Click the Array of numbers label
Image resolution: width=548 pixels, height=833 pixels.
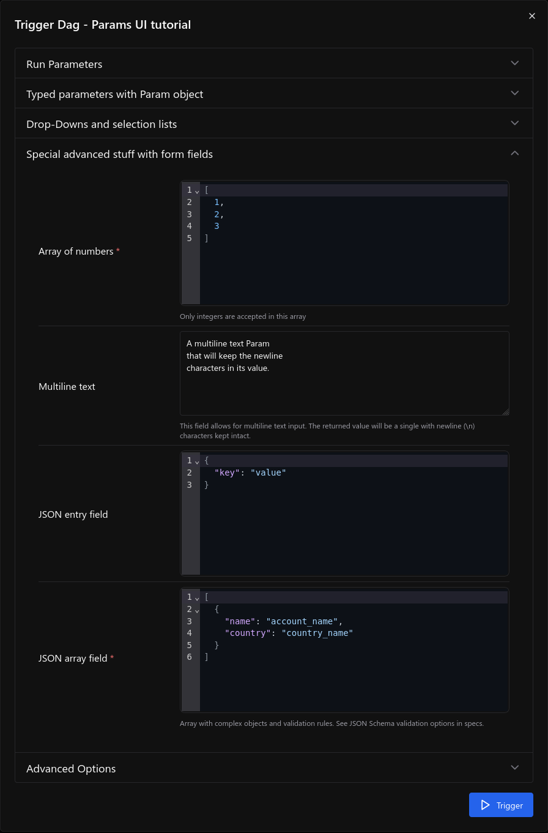pos(76,252)
